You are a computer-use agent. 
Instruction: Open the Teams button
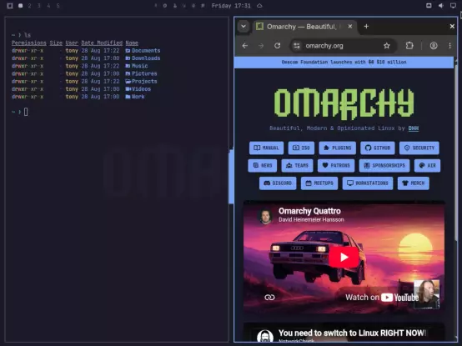[297, 165]
